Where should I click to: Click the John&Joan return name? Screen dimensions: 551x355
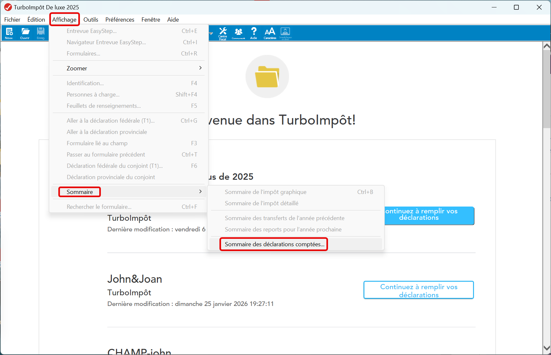135,279
